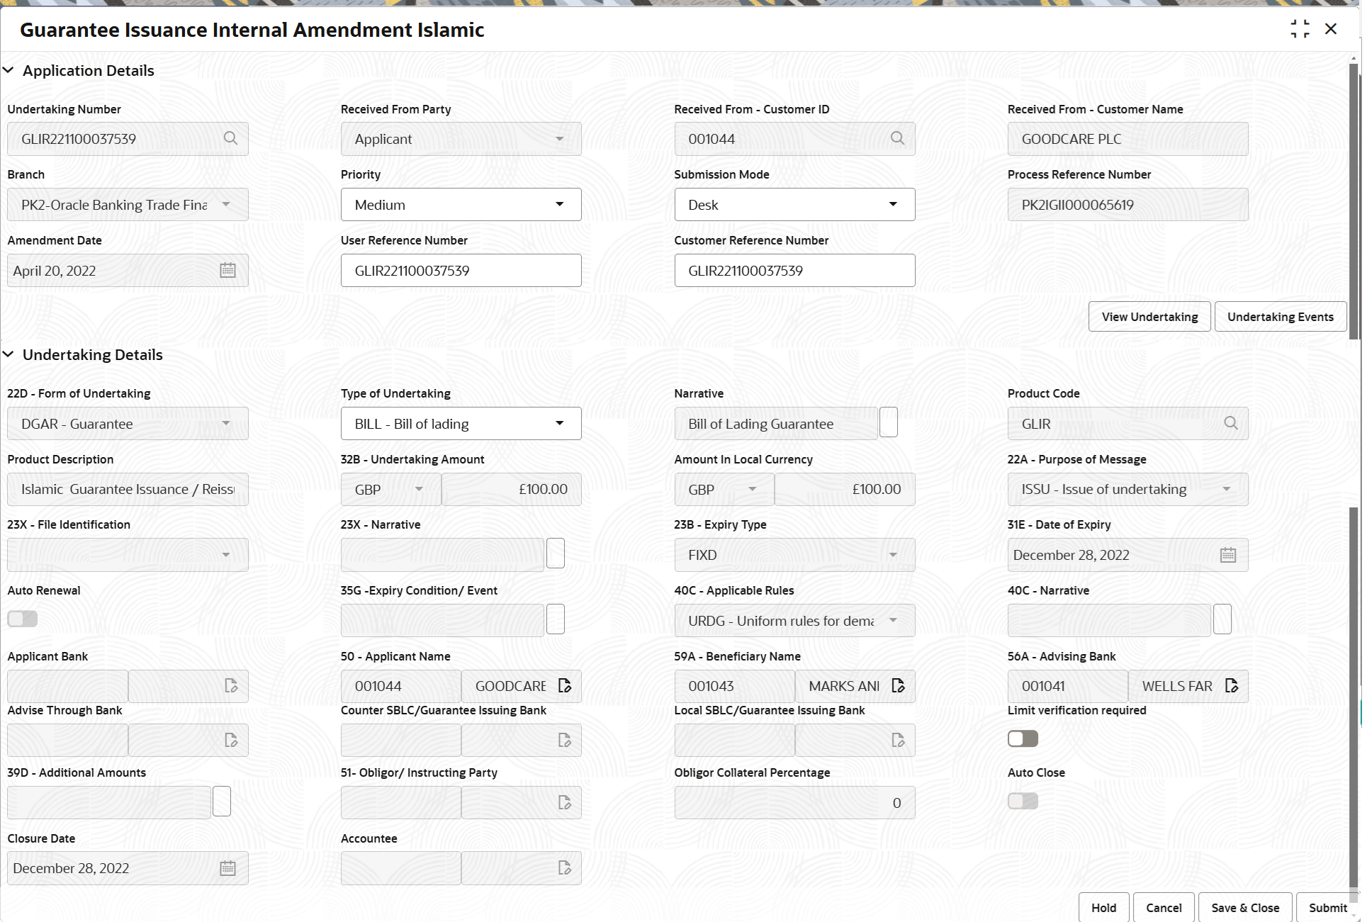Open the Undertaking Number search lookup
Viewport: 1367px width, 922px height.
pos(230,138)
